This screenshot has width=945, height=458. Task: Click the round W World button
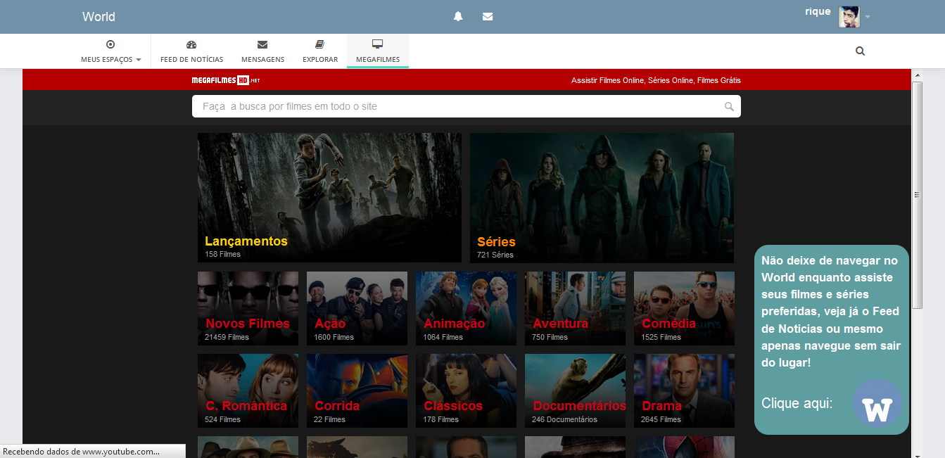coord(877,404)
